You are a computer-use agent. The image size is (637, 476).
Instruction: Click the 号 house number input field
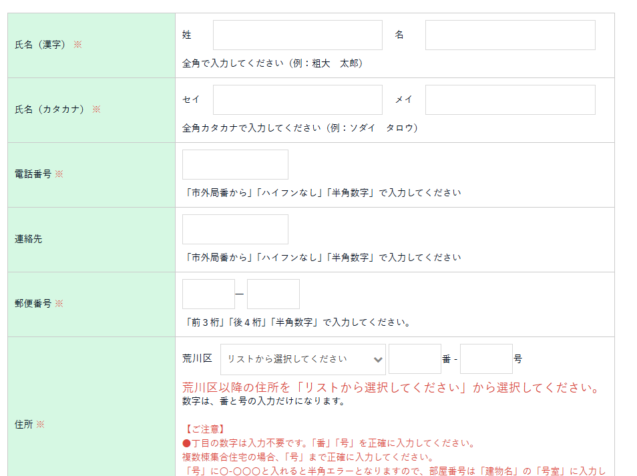[486, 359]
